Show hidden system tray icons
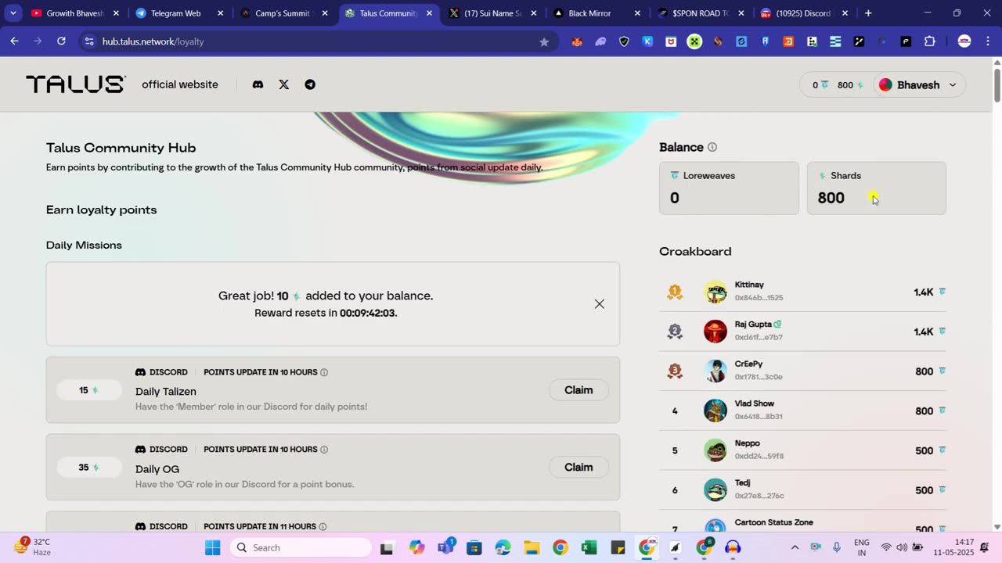Image resolution: width=1002 pixels, height=563 pixels. tap(795, 547)
